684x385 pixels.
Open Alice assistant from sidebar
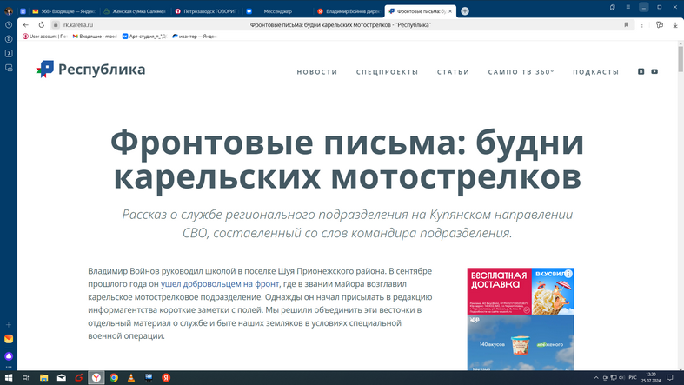click(x=9, y=356)
